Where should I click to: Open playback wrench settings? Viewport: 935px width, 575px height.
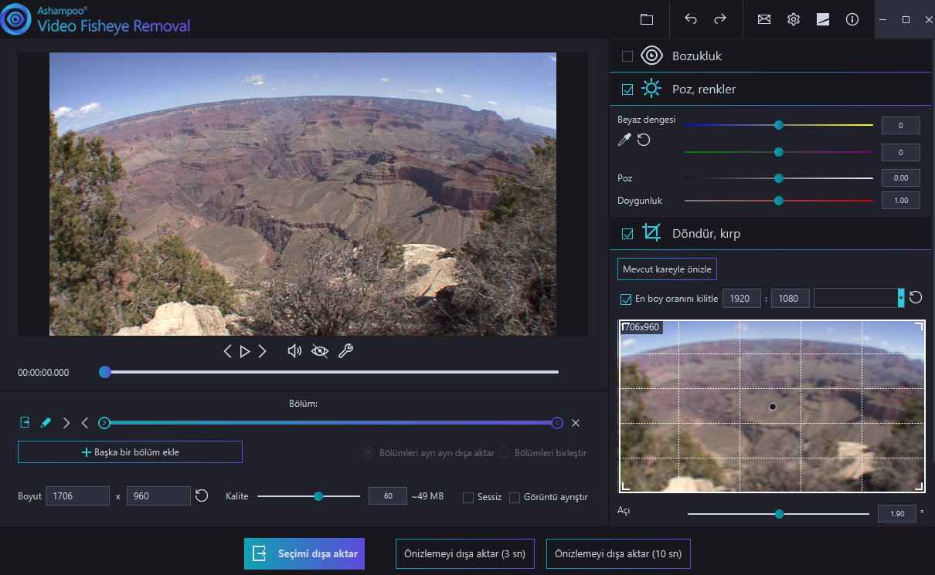pyautogui.click(x=346, y=351)
